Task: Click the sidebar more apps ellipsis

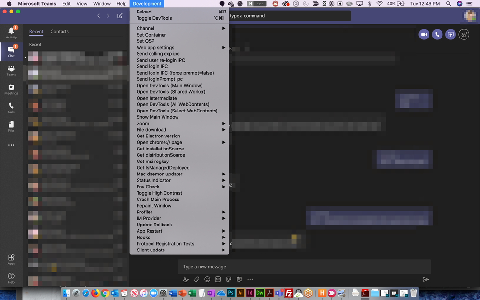Action: click(x=12, y=145)
